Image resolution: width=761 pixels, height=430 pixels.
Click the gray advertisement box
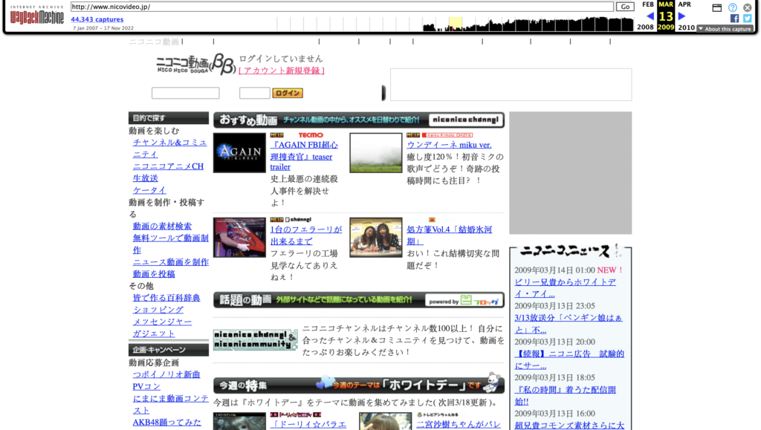coord(570,173)
